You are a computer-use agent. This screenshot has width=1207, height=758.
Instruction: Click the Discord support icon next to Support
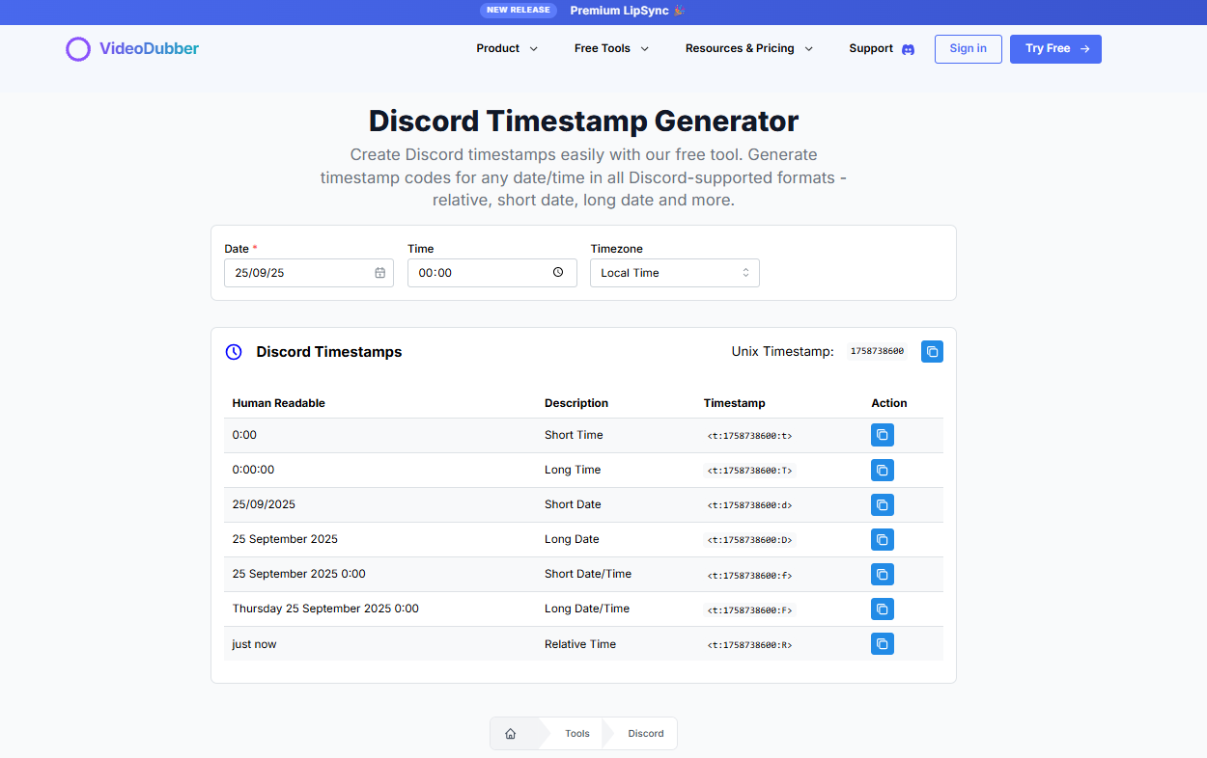coord(906,48)
